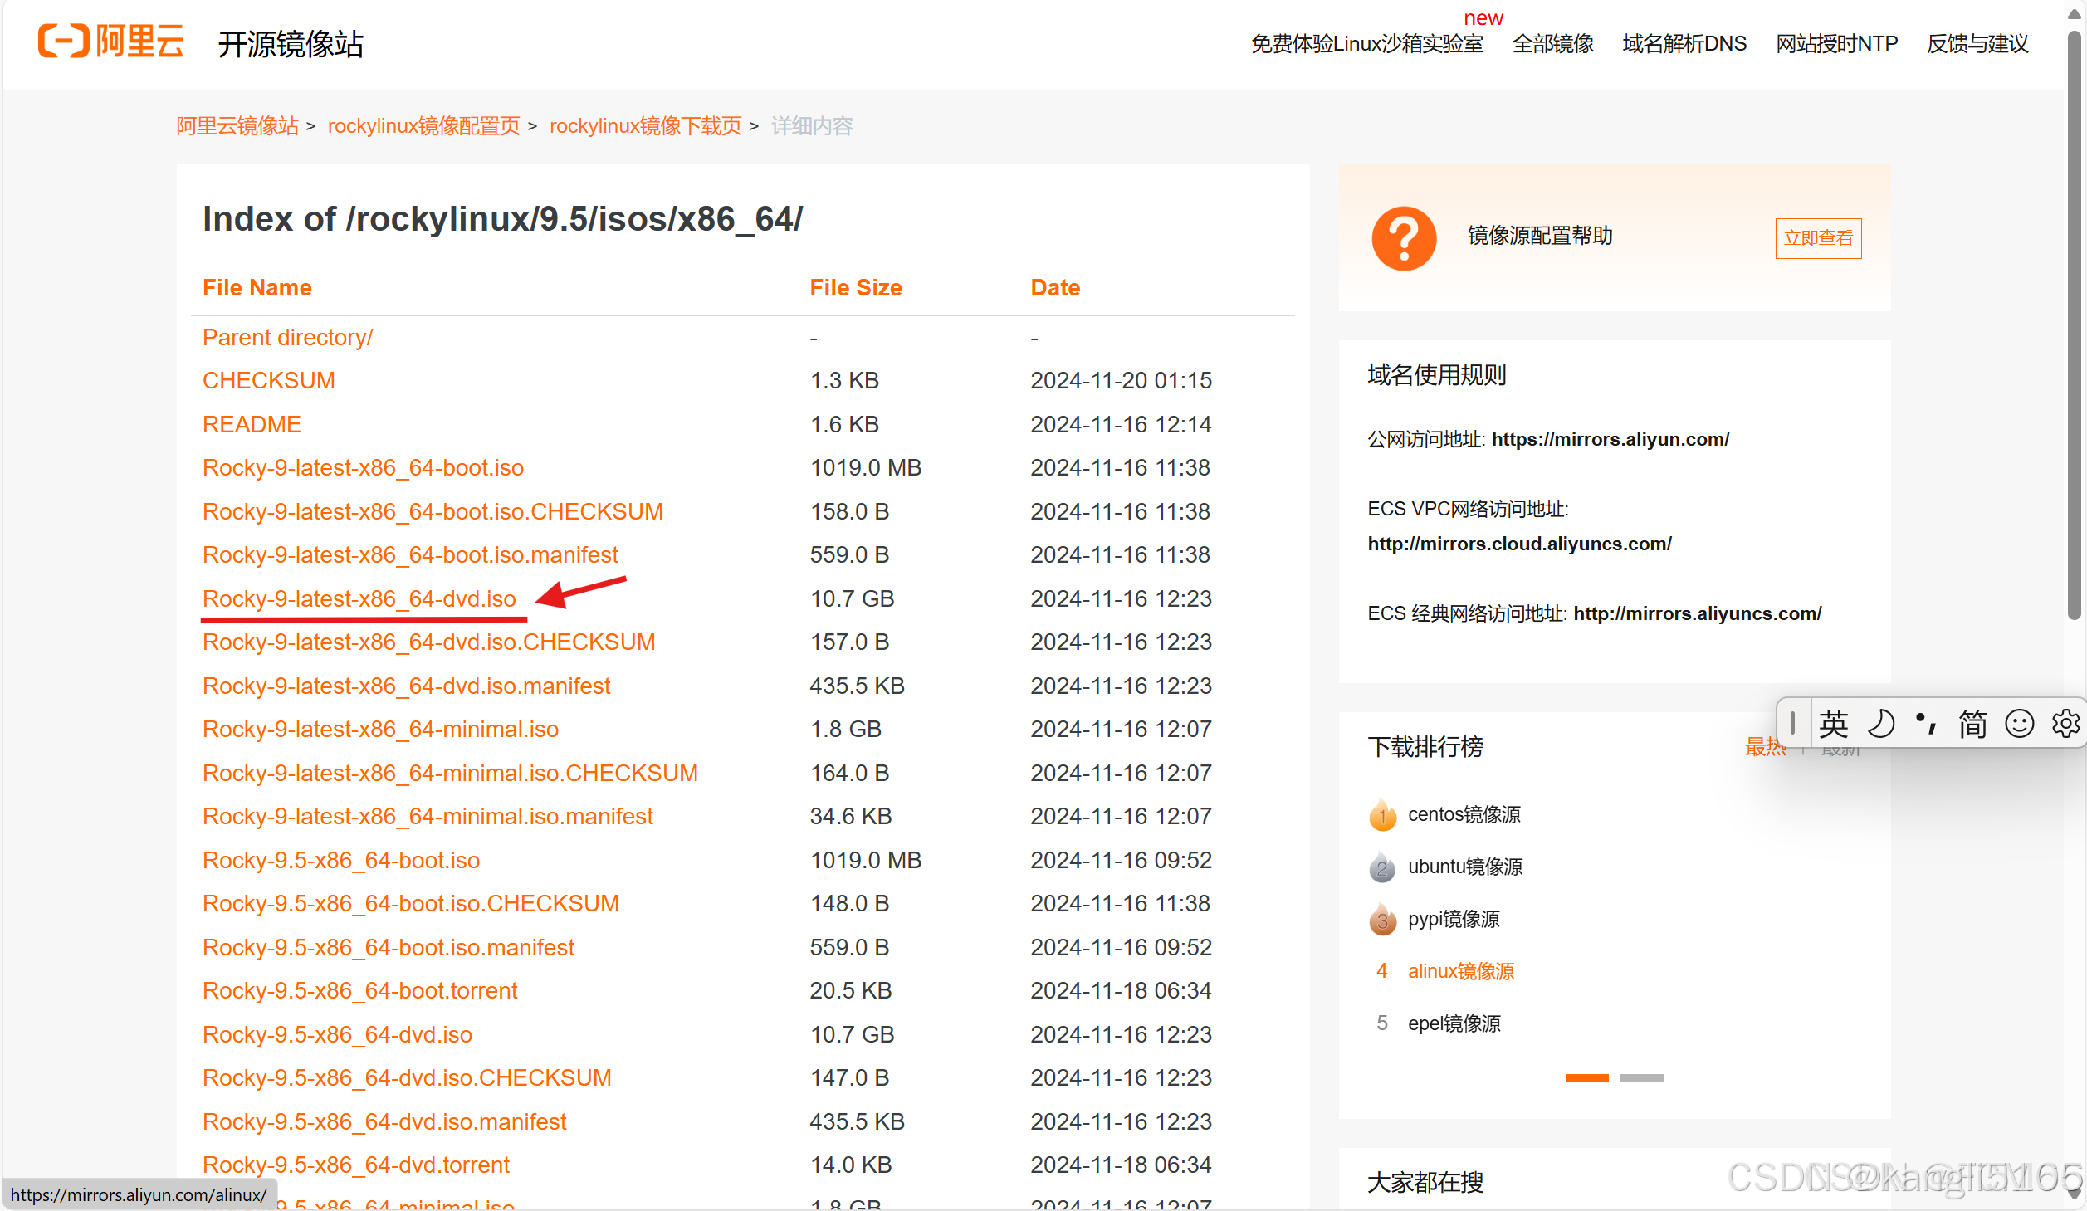Open the 全部镜像 menu item
This screenshot has height=1211, width=2087.
point(1552,44)
